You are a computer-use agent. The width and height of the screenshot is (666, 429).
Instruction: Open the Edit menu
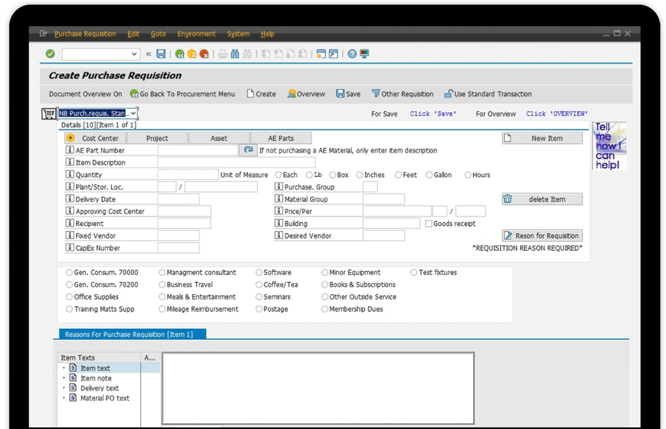tap(133, 34)
